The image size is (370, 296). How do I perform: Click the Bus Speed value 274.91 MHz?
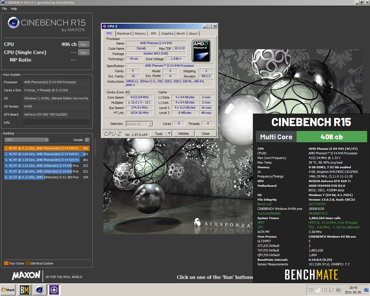139,108
